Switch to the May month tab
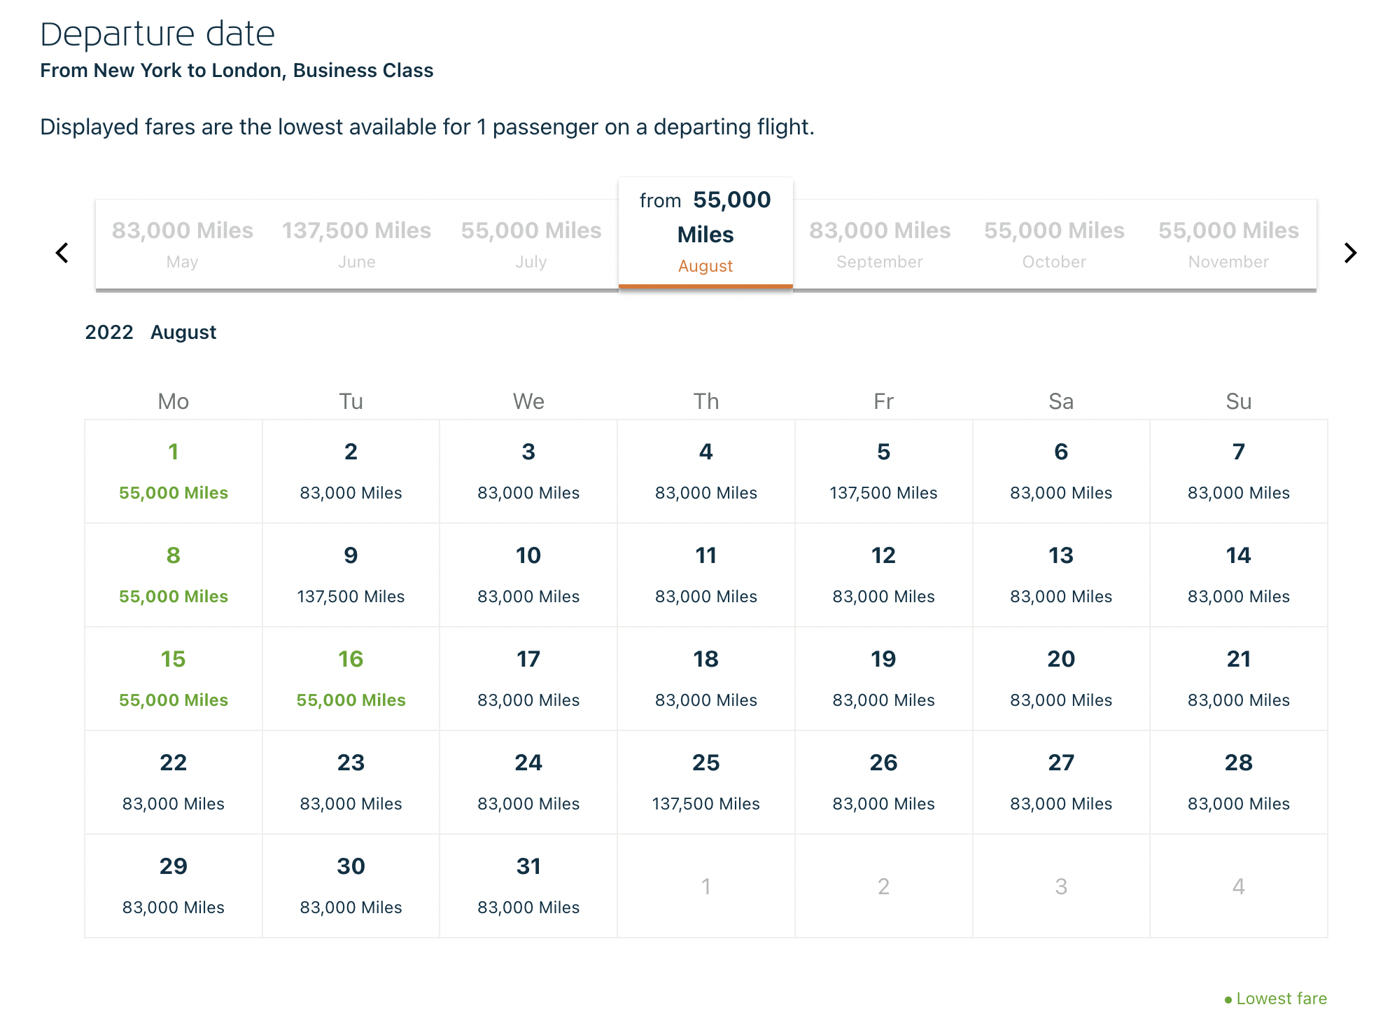Image resolution: width=1376 pixels, height=1035 pixels. coord(182,244)
